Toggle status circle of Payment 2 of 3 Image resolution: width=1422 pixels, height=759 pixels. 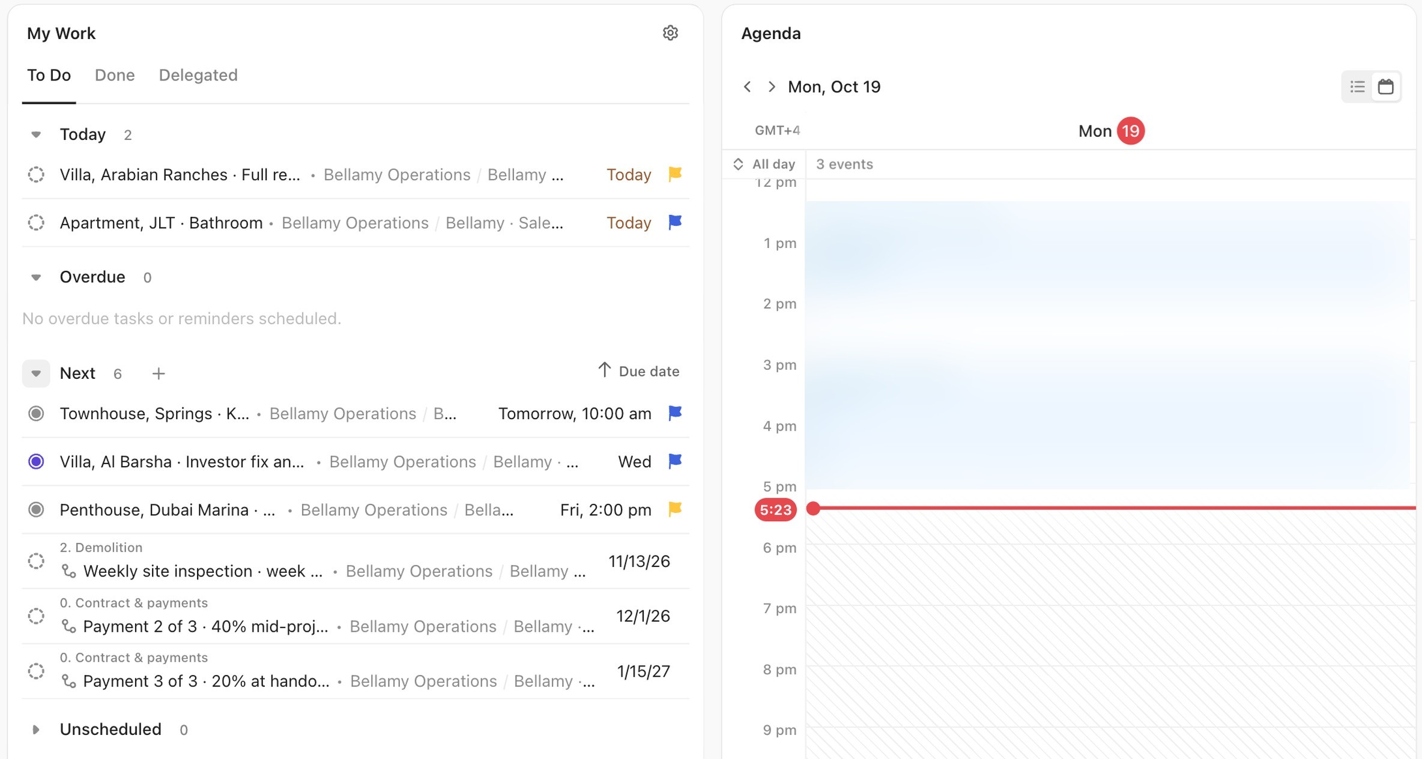point(36,616)
